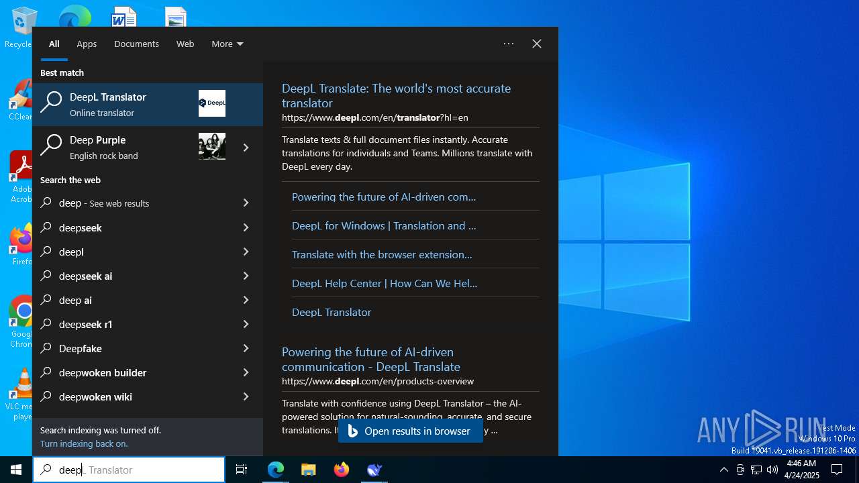This screenshot has height=483, width=859.
Task: Open 'Powering the future of AI-driven com...' sublink
Action: pyautogui.click(x=384, y=197)
